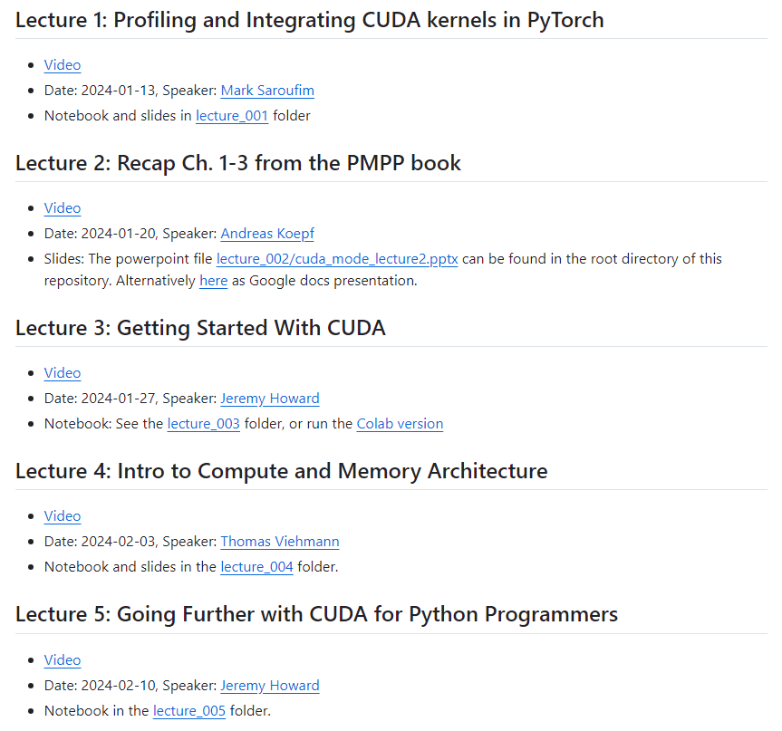Open Andreas Koepf speaker link
The height and width of the screenshot is (731, 782).
click(267, 234)
